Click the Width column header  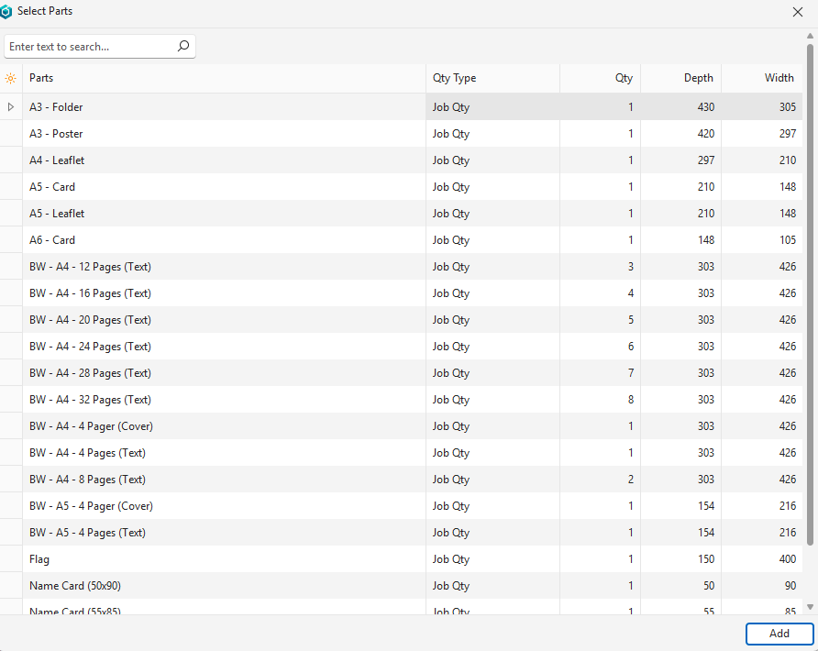(x=762, y=79)
